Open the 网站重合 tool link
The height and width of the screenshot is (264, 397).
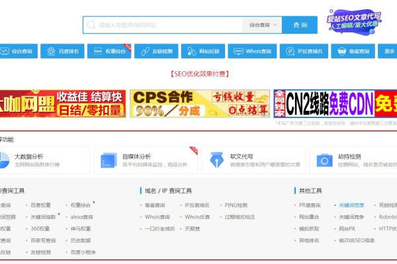pos(309,217)
